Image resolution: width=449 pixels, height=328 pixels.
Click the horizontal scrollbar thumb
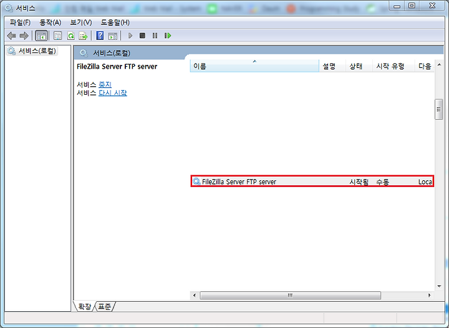(291, 296)
